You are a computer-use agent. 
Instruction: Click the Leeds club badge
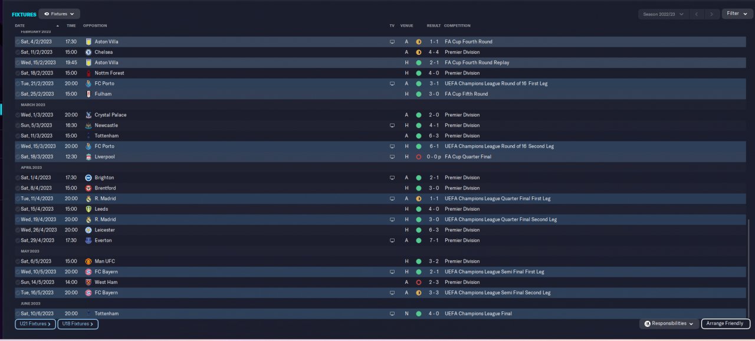(88, 209)
